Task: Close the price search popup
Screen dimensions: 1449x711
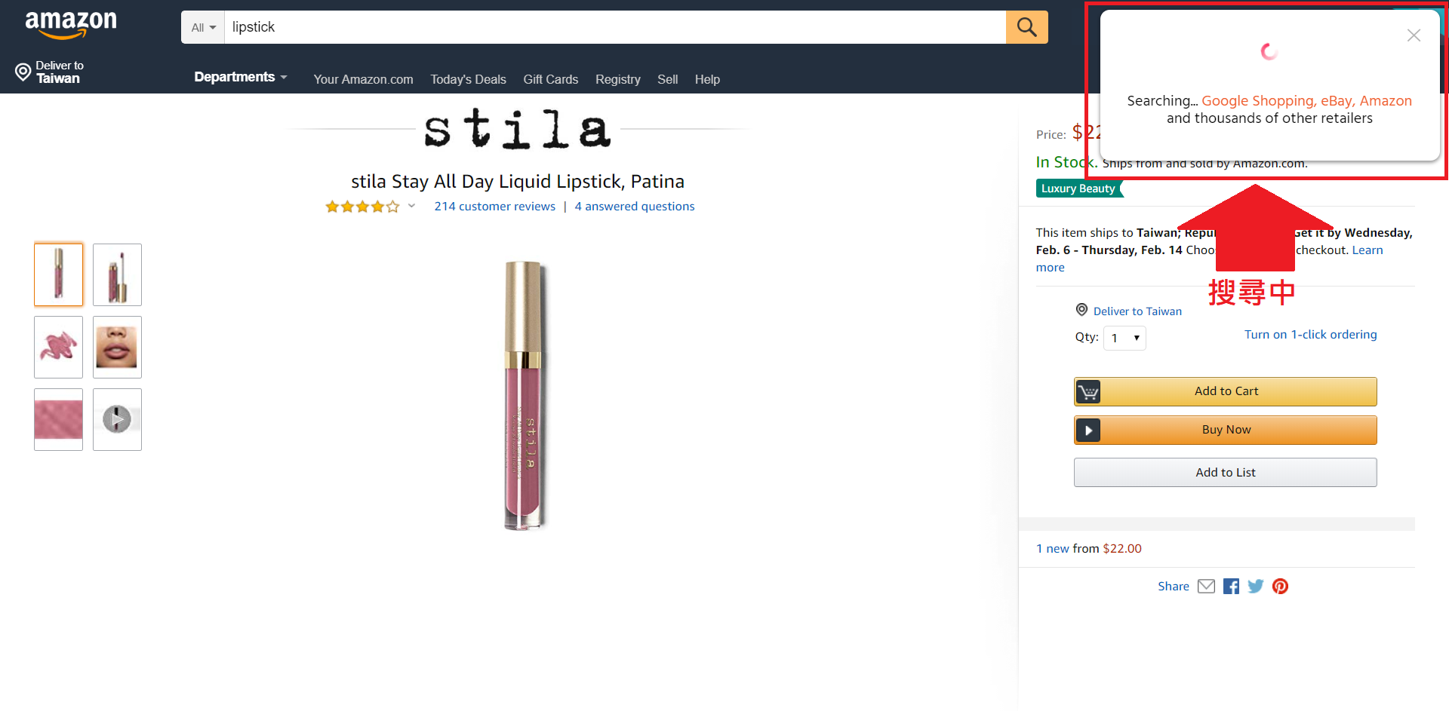Action: (x=1414, y=35)
